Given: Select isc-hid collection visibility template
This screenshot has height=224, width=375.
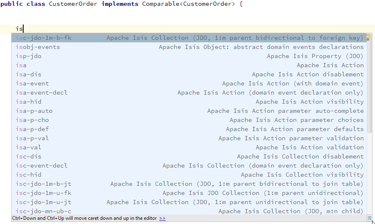Looking at the screenshot, I should pos(29,175).
